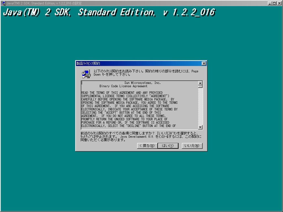Viewport: 283px width, 212px height.
Task: Click the large Java(TM) 2 SDK banner title
Action: (x=109, y=12)
